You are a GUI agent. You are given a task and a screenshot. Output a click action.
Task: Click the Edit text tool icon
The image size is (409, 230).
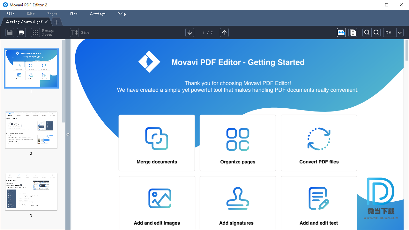(x=74, y=32)
